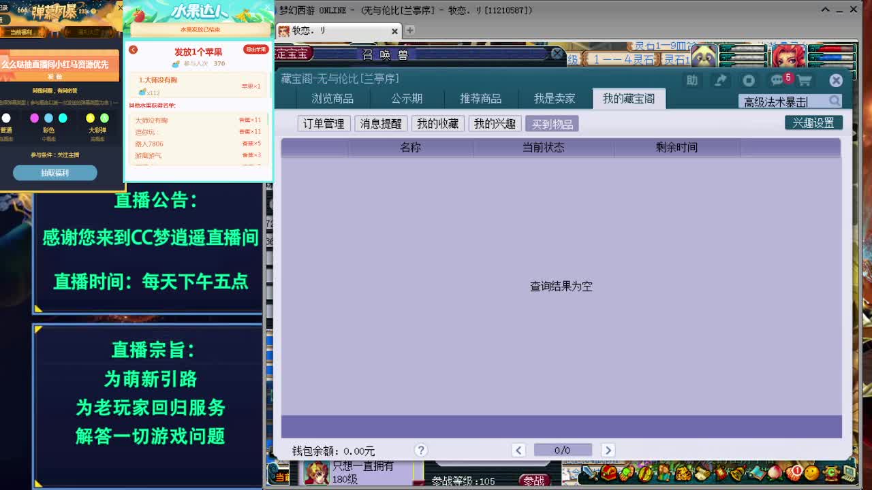872x490 pixels.
Task: Open the 当前福利 tab in 弹幕风暴
Action: point(20,32)
